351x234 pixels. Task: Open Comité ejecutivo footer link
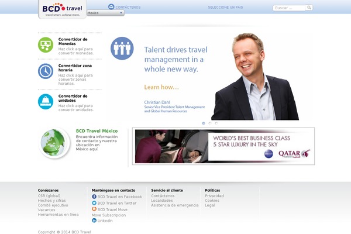(x=53, y=205)
